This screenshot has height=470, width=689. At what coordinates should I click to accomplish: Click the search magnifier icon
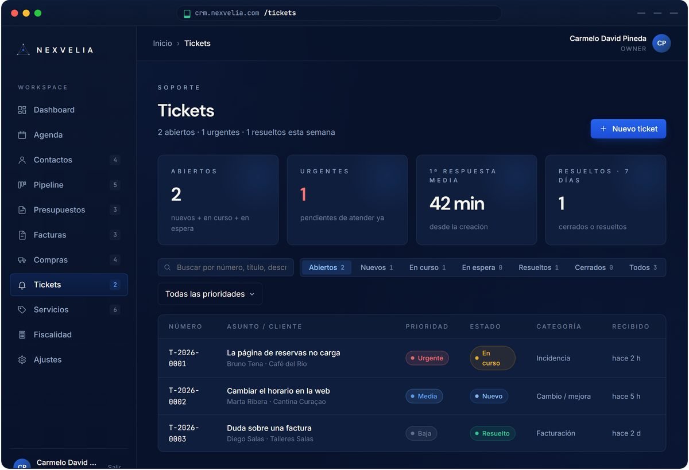(x=168, y=267)
